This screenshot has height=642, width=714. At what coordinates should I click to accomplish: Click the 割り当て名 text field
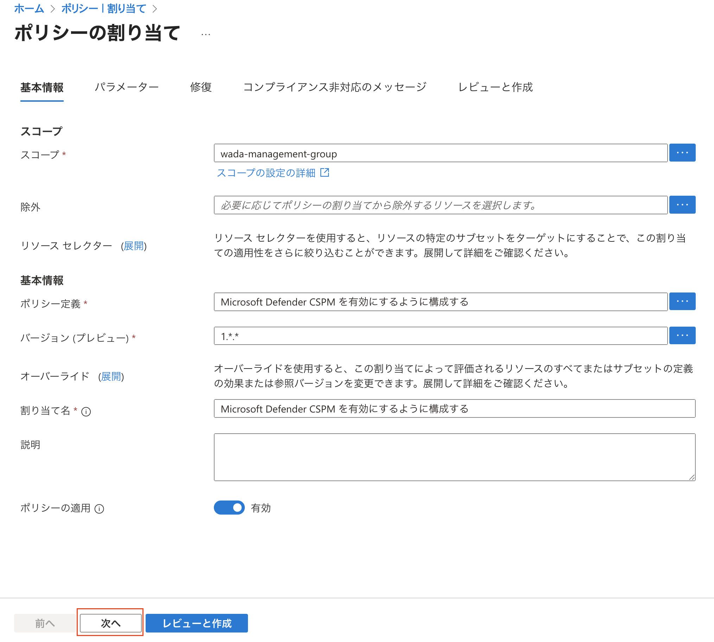[455, 409]
